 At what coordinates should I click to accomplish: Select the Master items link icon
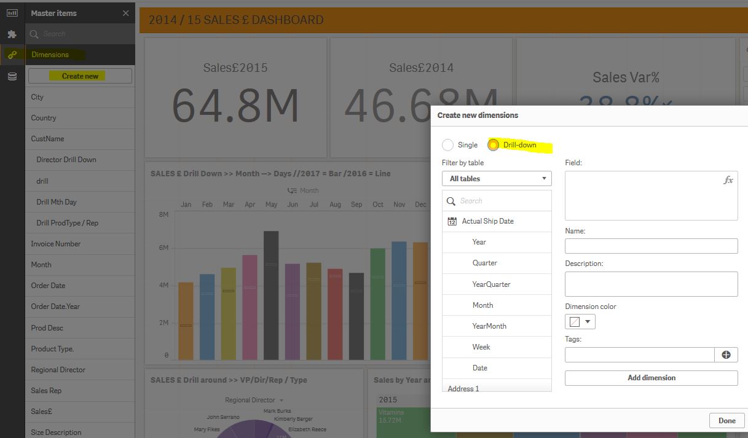point(12,55)
